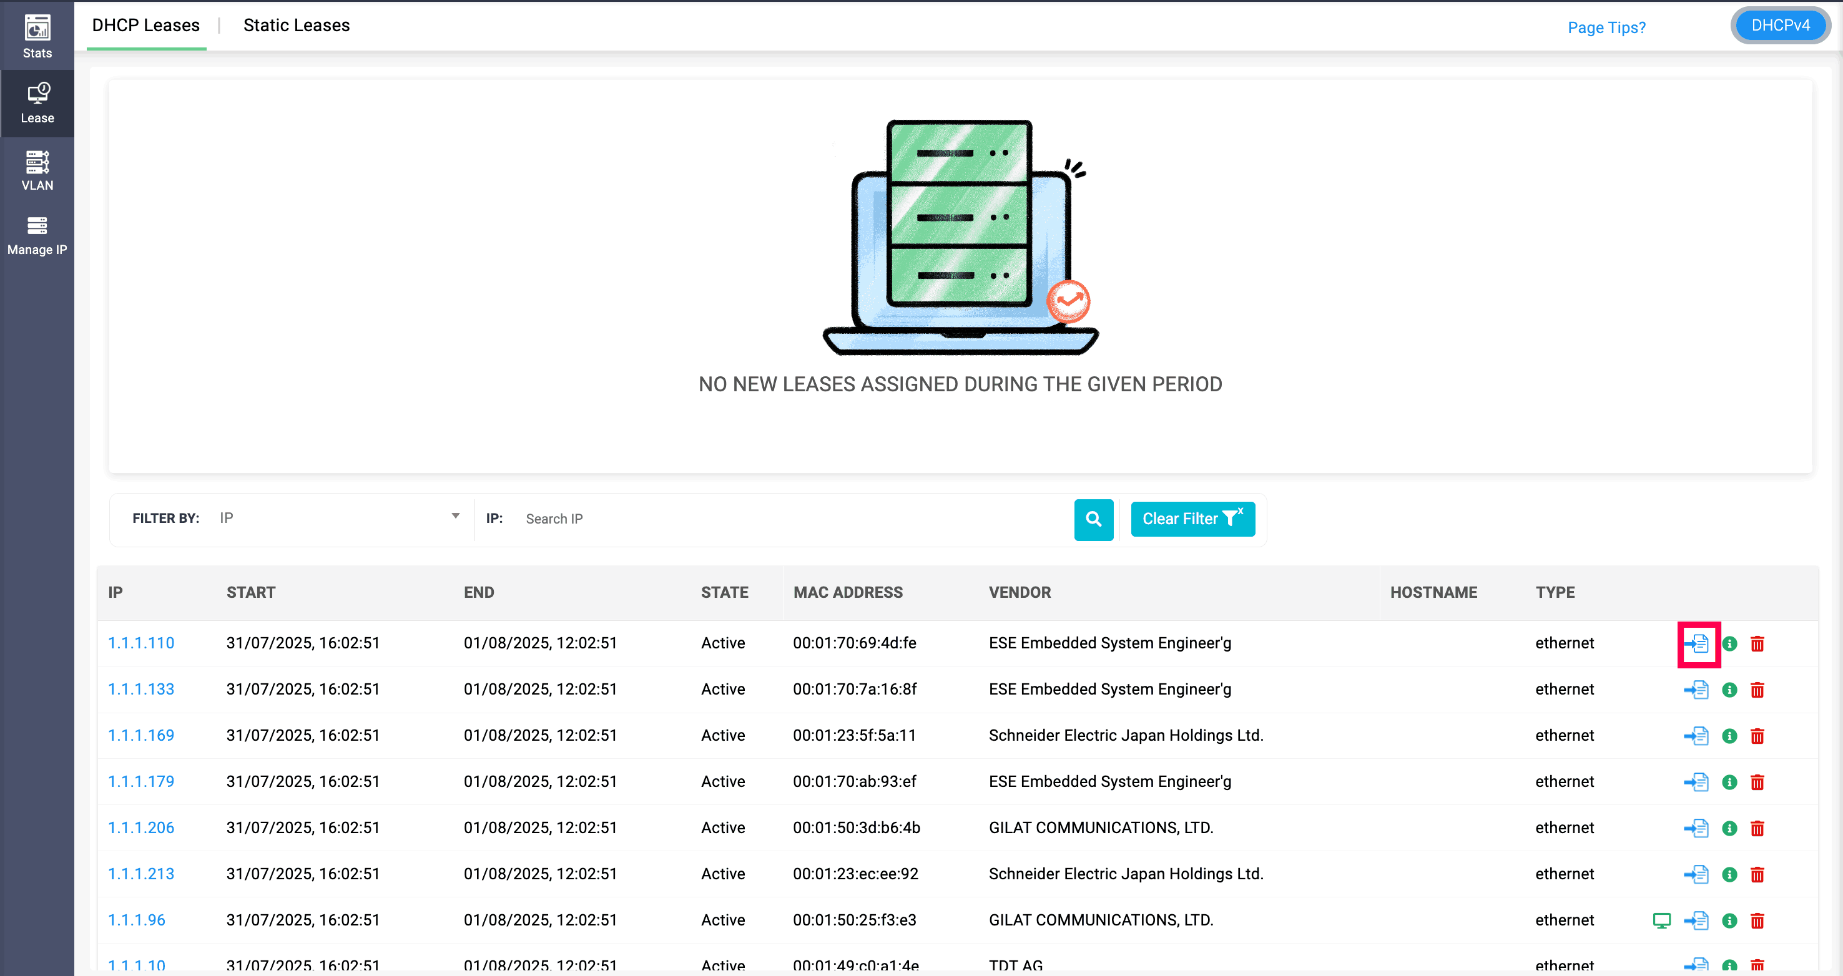Open the 1.1.1.110 IP link
The image size is (1843, 976).
tap(141, 643)
